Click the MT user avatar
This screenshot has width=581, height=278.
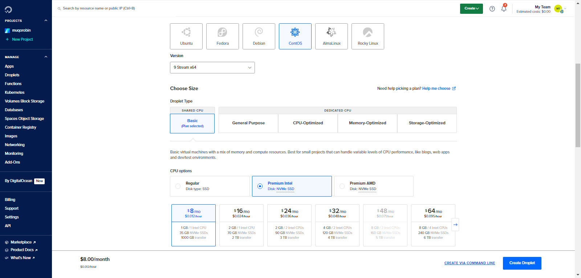(x=558, y=9)
